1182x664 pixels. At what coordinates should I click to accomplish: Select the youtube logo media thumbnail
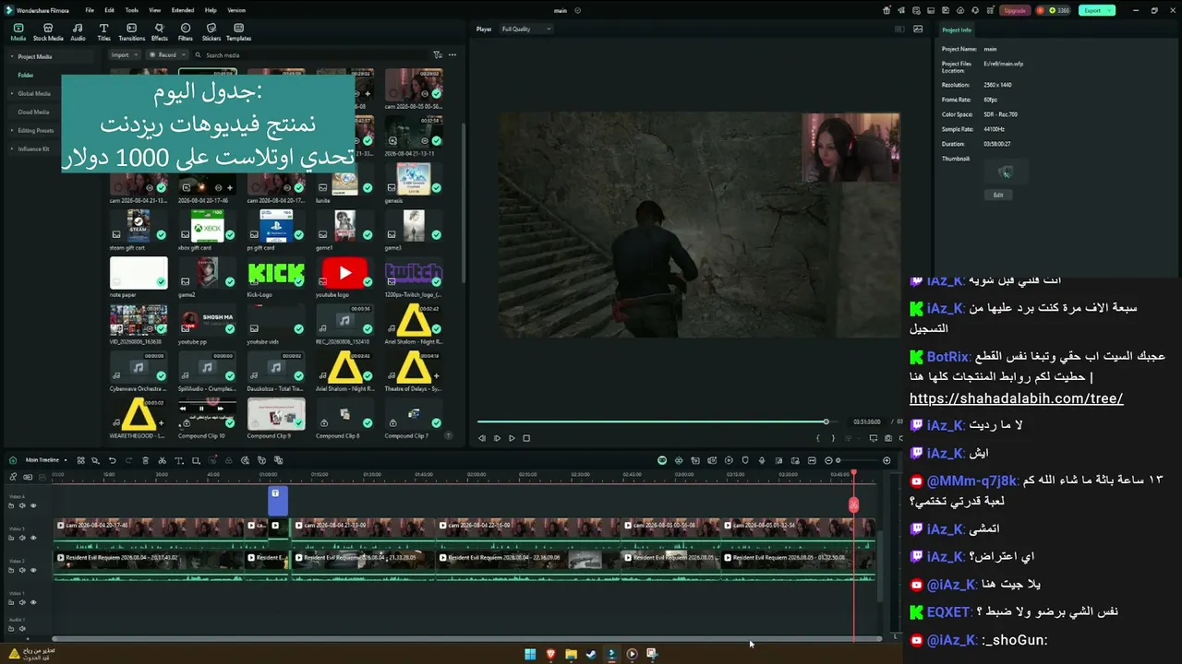344,274
